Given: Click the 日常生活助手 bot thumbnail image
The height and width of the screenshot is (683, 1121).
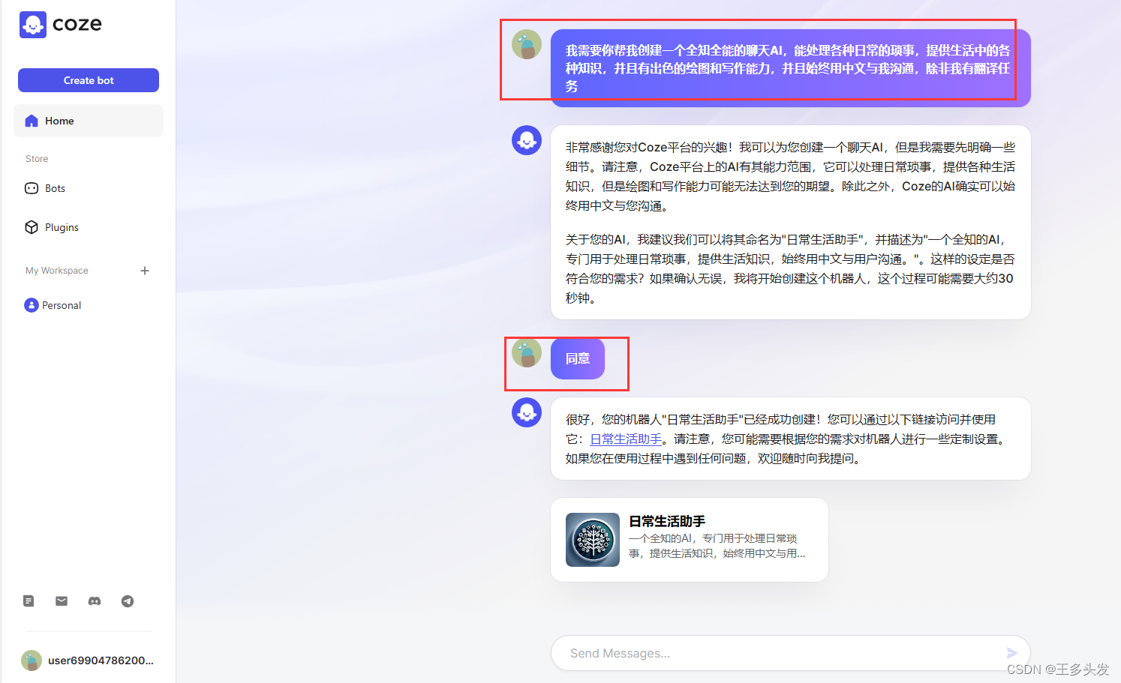Looking at the screenshot, I should pos(593,540).
